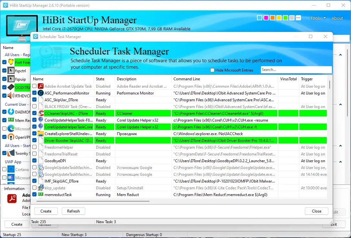Click the fspuip icon in main window
Image resolution: width=351 pixels, height=238 pixels.
pyautogui.click(x=11, y=79)
